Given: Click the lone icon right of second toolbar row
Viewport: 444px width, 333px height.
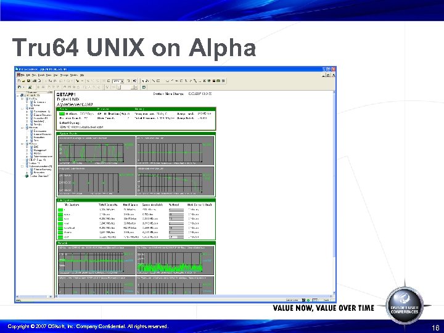Looking at the screenshot, I should [144, 87].
